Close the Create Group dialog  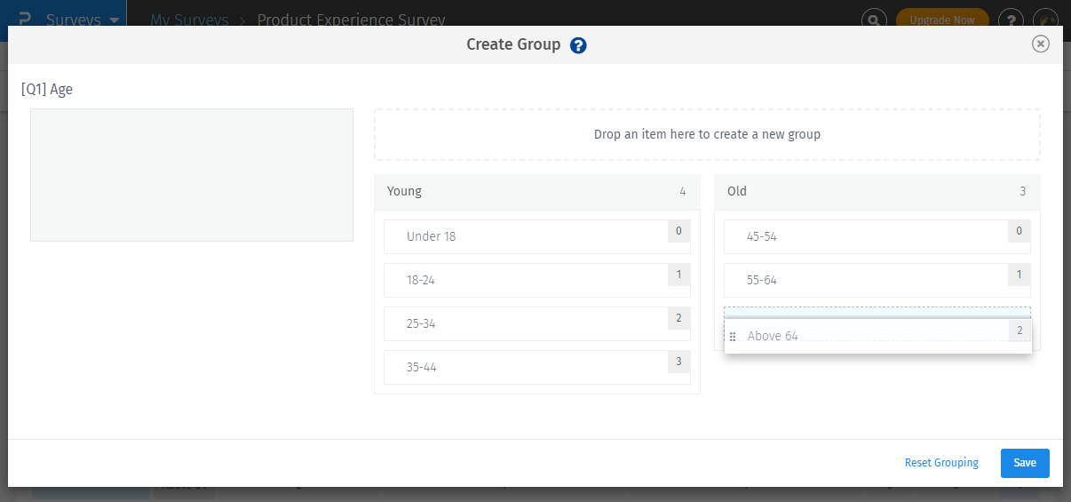pos(1040,44)
